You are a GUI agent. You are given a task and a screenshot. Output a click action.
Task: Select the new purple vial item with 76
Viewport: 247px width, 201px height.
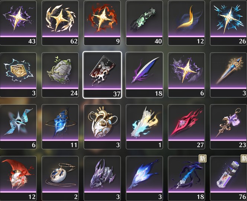tap(228, 178)
